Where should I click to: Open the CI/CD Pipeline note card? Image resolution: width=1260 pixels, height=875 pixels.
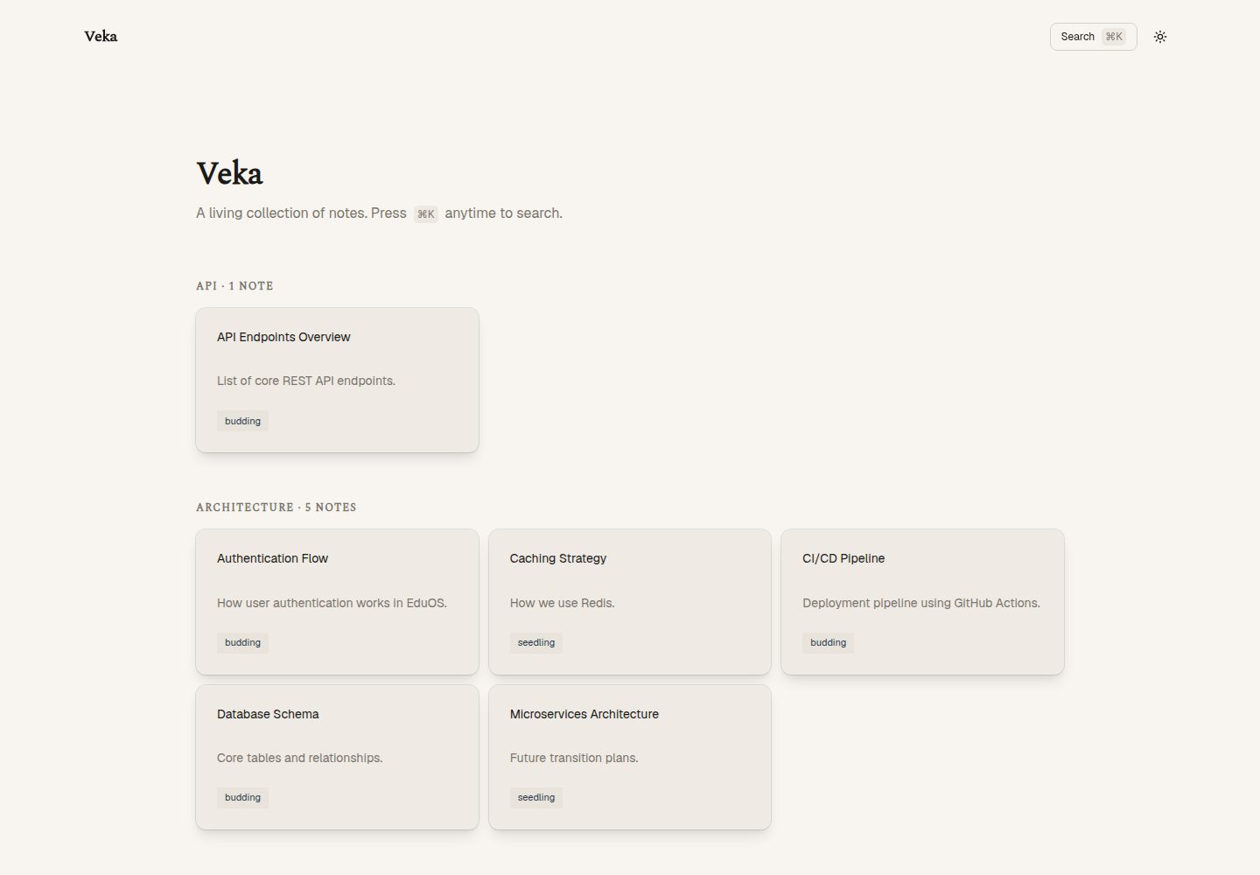click(x=922, y=602)
